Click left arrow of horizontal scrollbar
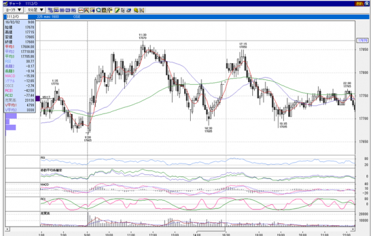 [x=8, y=229]
